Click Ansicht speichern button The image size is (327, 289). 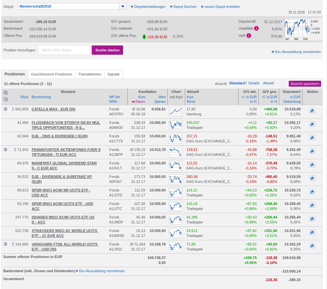click(x=305, y=84)
